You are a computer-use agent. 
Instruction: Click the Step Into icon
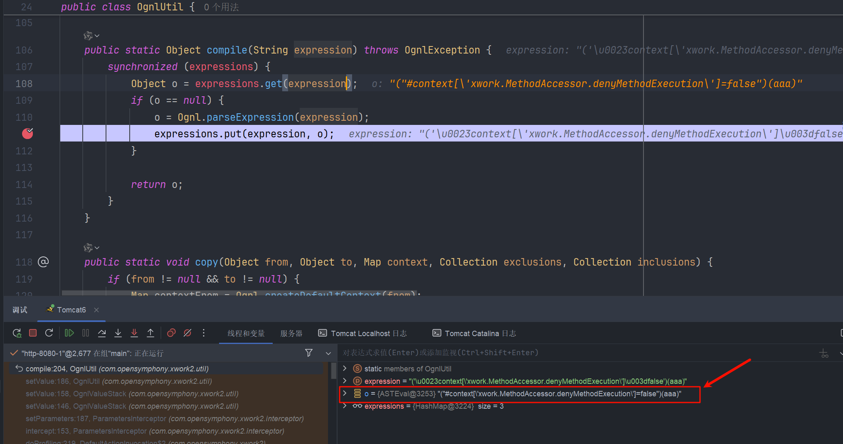point(118,333)
